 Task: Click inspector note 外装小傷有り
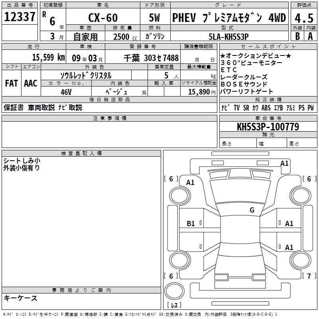(22, 168)
